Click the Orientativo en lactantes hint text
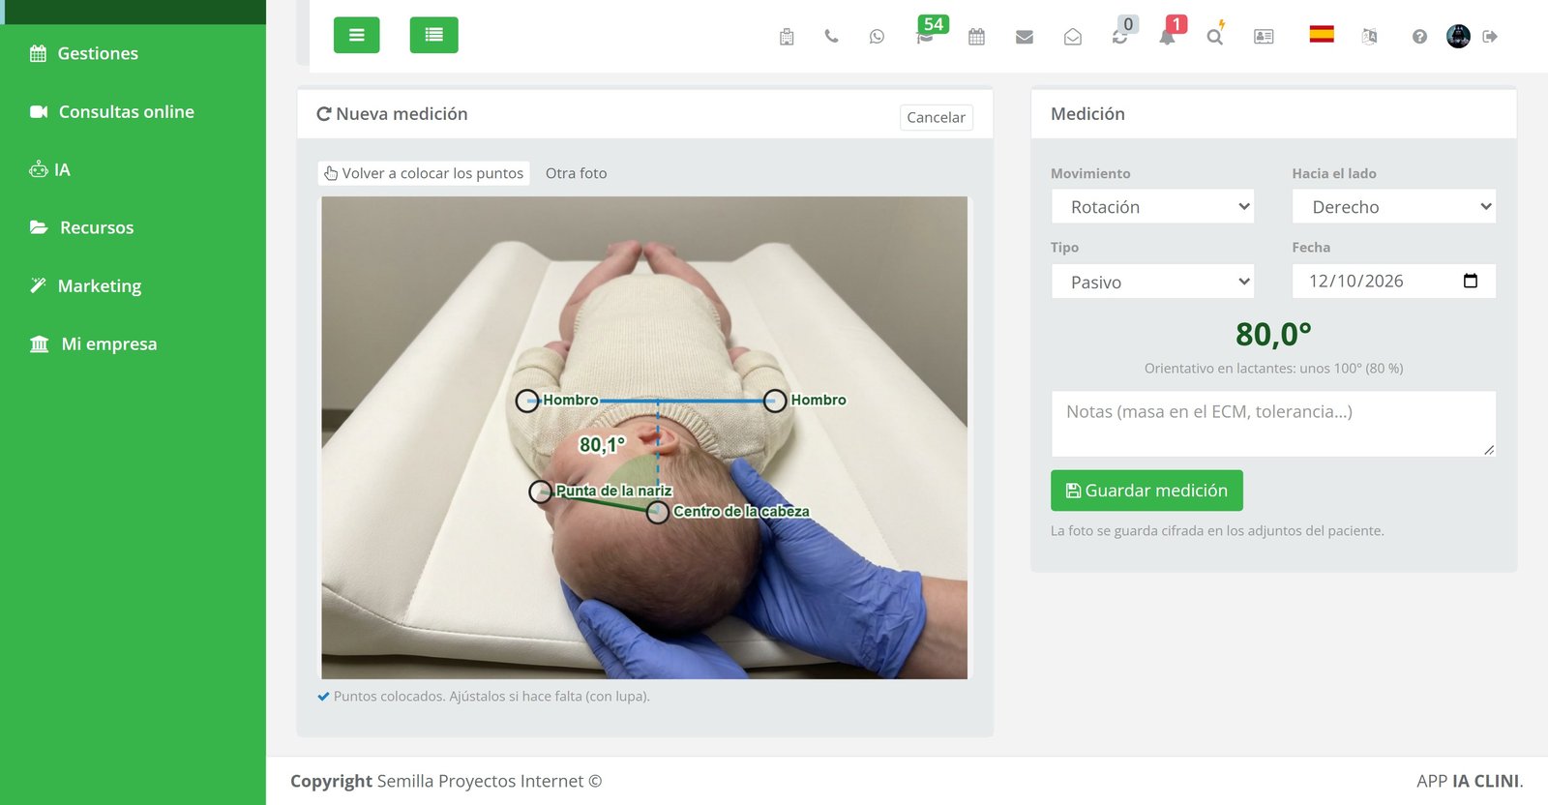Viewport: 1548px width, 805px height. coord(1273,369)
